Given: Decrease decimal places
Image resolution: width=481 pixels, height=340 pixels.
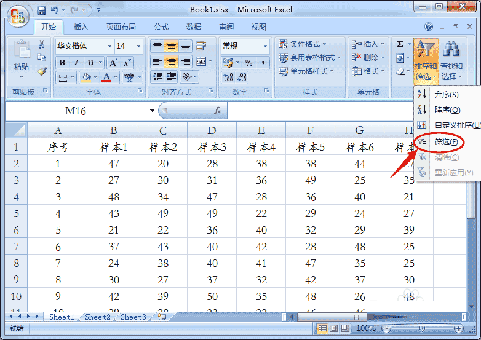Looking at the screenshot, I should pos(242,77).
